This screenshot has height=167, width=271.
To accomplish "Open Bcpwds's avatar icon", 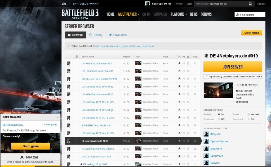I will coord(206,163).
